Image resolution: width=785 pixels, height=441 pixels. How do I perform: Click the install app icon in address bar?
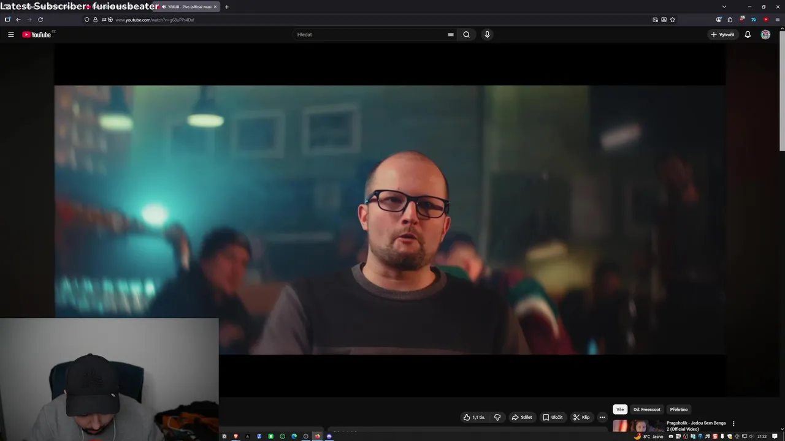pos(664,20)
